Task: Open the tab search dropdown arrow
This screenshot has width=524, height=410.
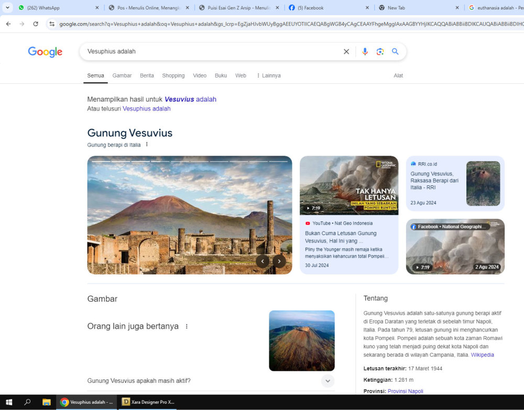Action: 7,8
